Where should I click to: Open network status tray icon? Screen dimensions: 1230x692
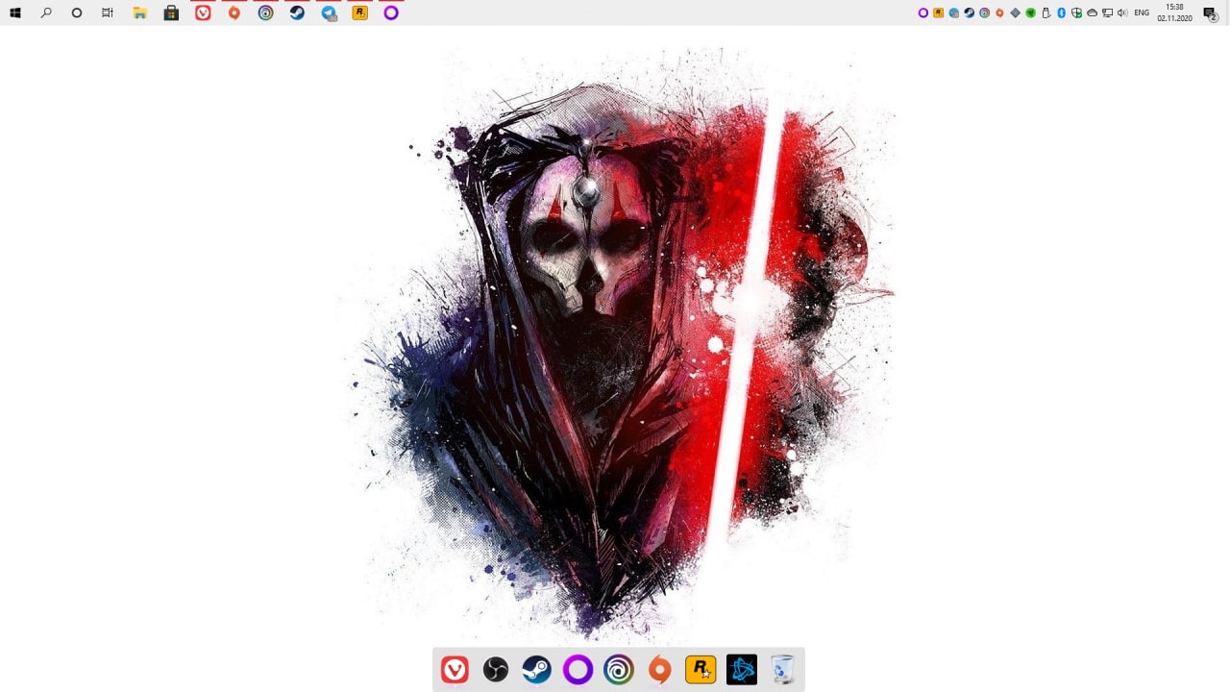coord(1107,12)
